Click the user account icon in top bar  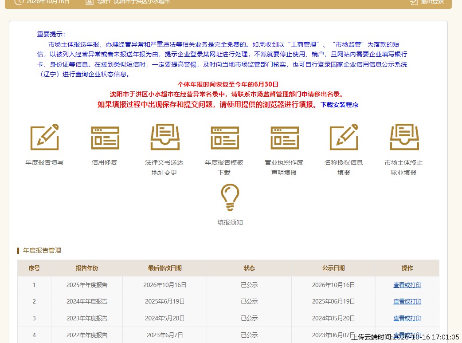89,2
